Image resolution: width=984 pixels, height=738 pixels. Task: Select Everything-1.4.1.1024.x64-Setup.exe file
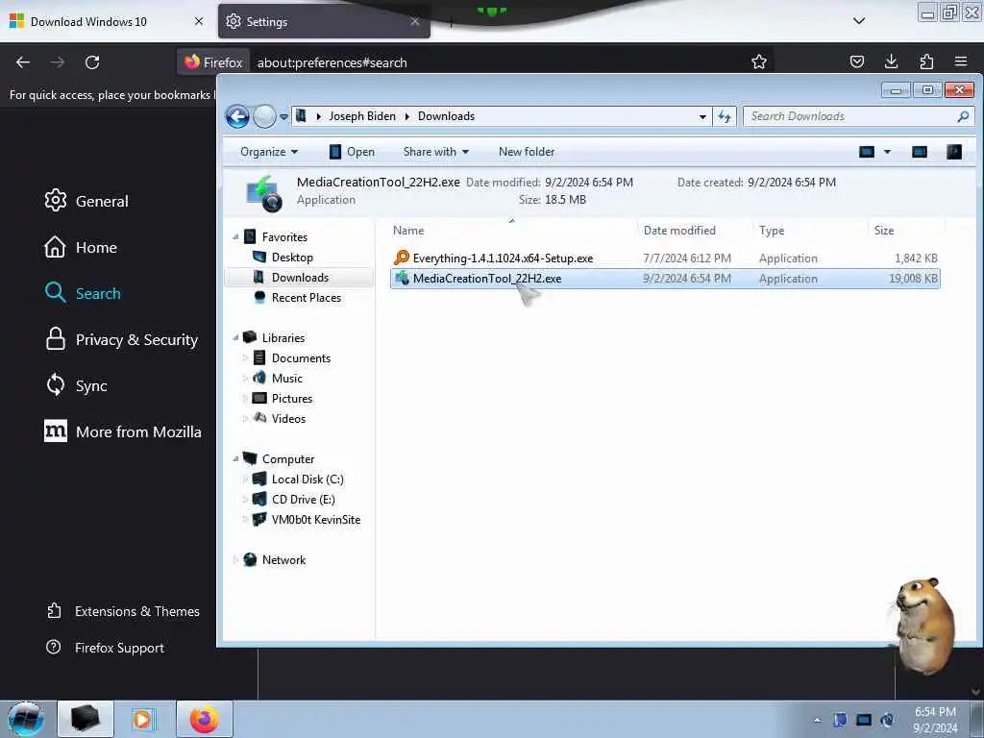coord(665,258)
